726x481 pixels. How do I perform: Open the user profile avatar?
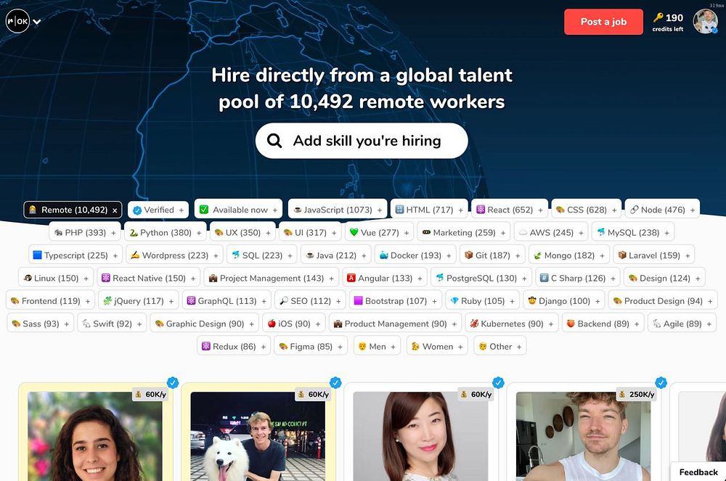click(x=705, y=21)
